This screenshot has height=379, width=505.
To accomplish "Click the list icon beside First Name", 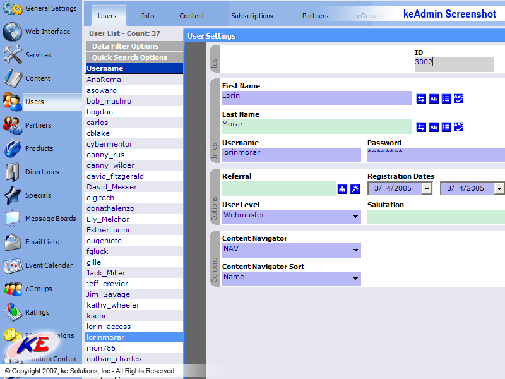I will 446,99.
